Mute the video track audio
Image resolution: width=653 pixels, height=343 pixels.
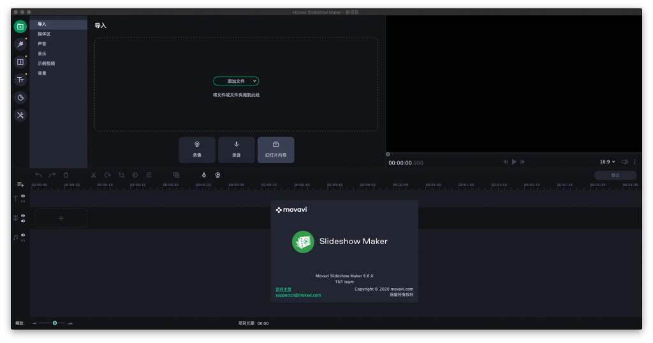tap(23, 221)
